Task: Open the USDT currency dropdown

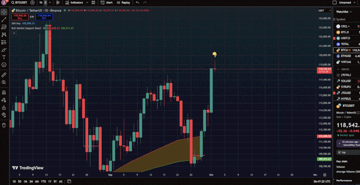Action: pyautogui.click(x=324, y=10)
